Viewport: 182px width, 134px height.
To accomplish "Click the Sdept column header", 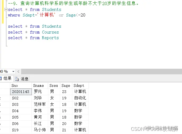I will coord(80,86).
